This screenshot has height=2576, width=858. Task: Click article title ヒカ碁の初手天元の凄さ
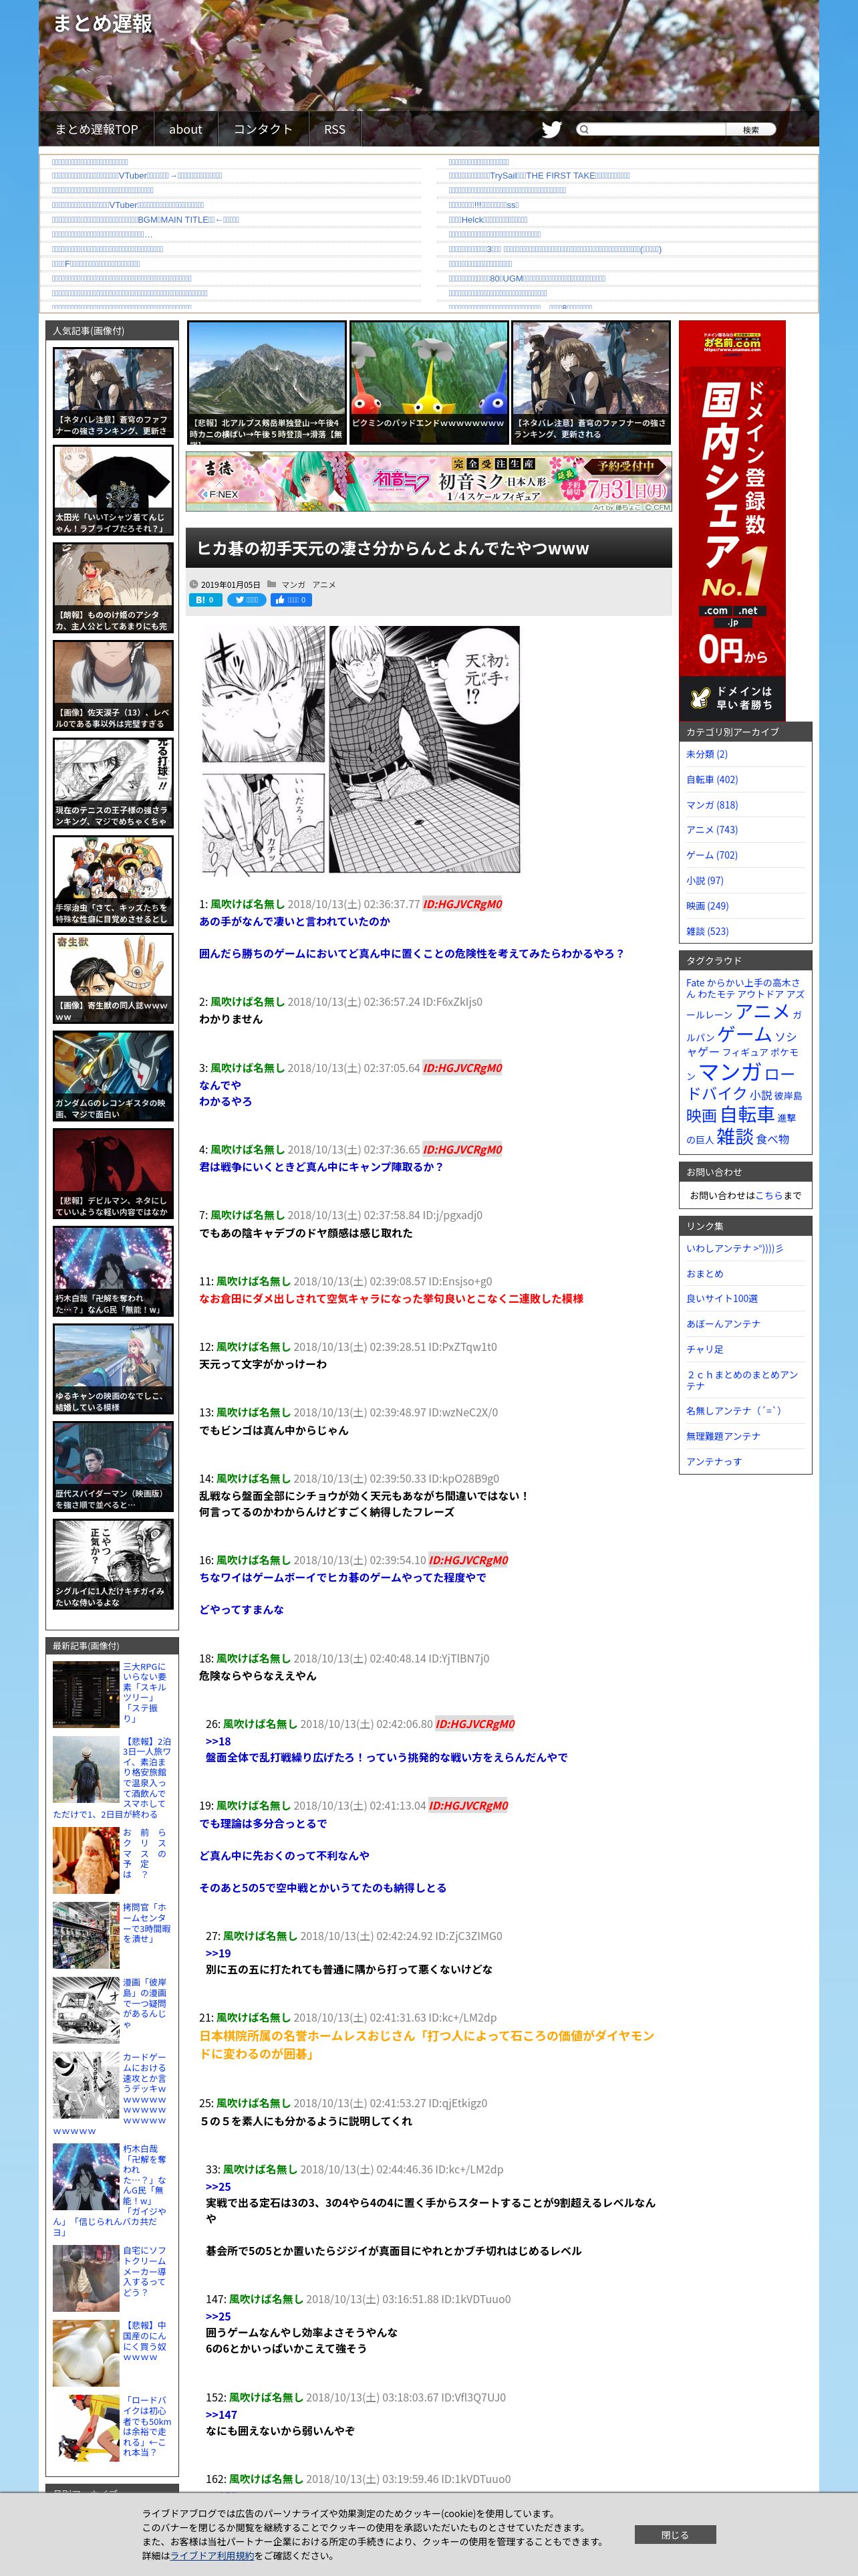click(x=392, y=548)
